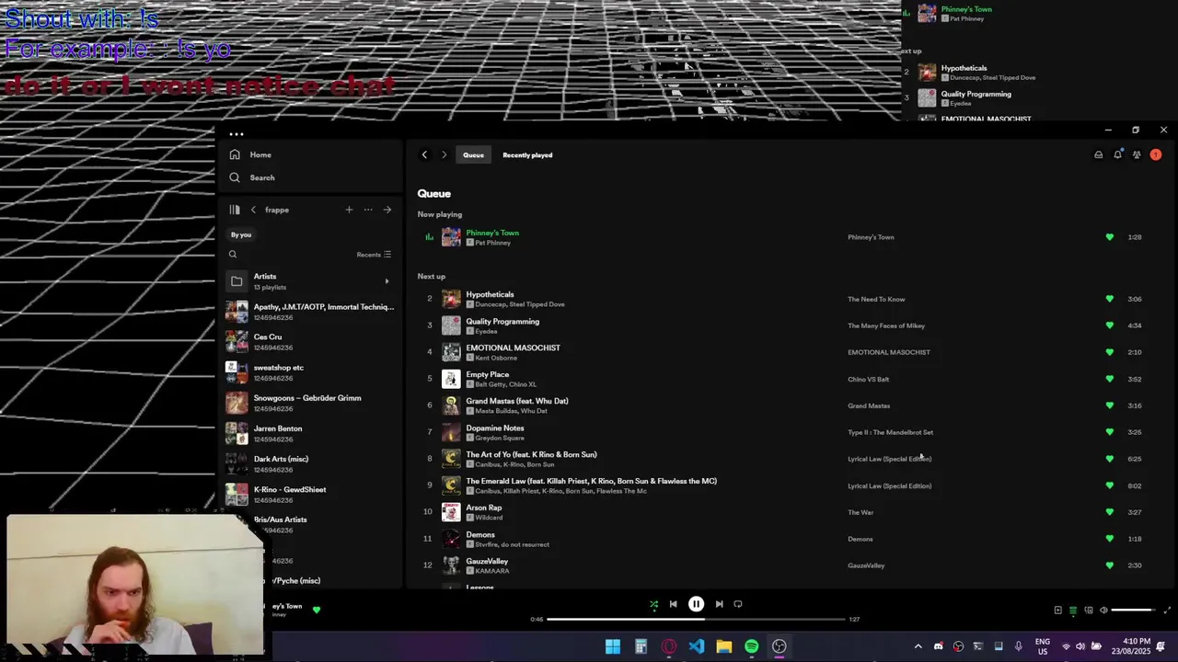Open Greydon Square artist link
Viewport: 1178px width, 662px height.
(500, 438)
